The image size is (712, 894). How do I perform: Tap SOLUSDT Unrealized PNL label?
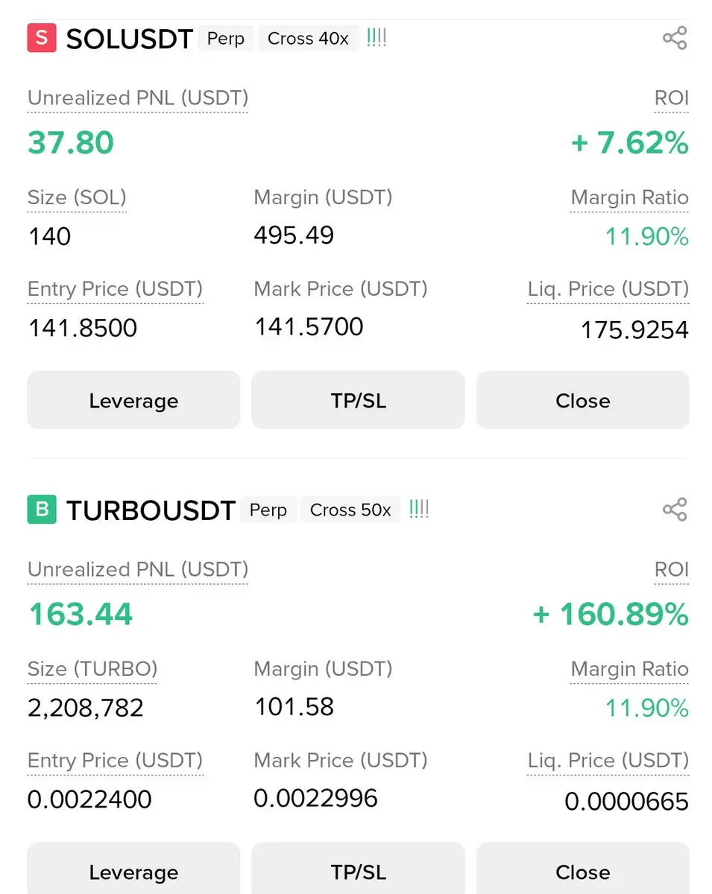coord(138,98)
